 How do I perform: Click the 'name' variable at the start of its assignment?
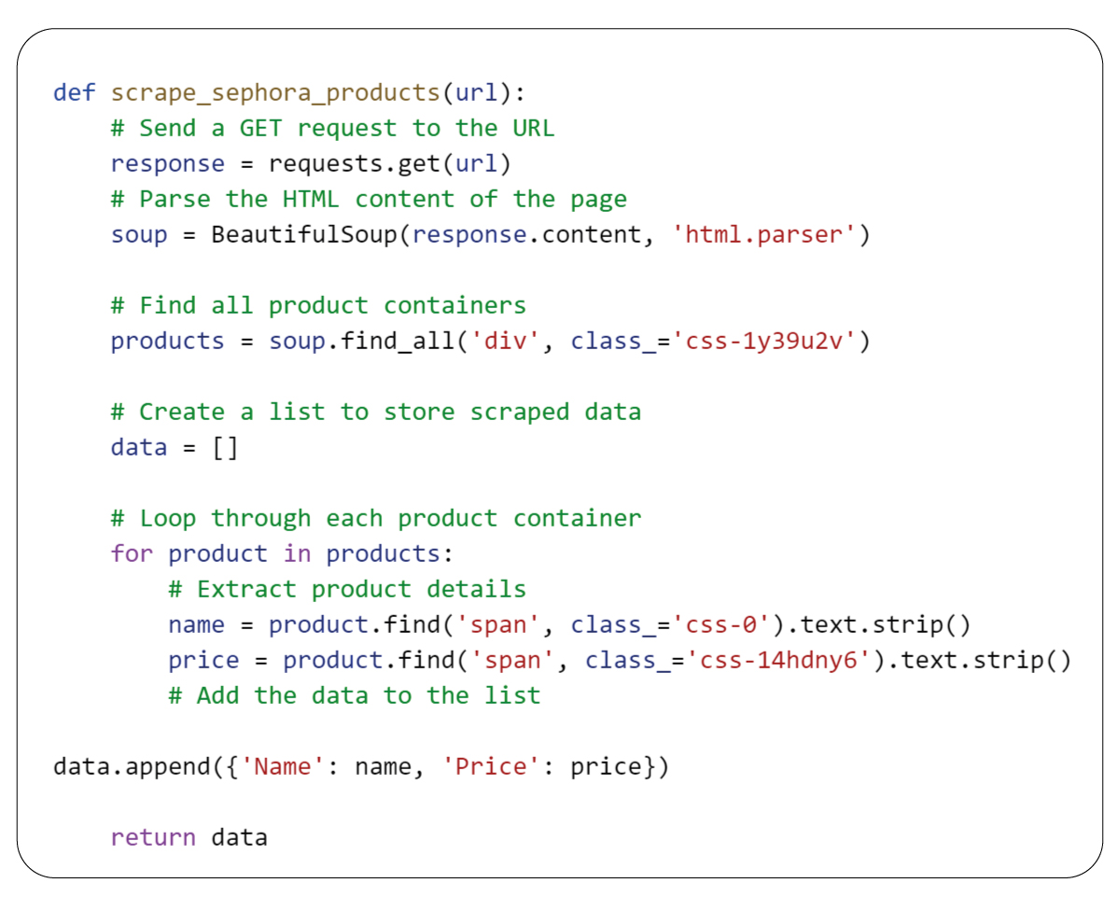(x=196, y=625)
